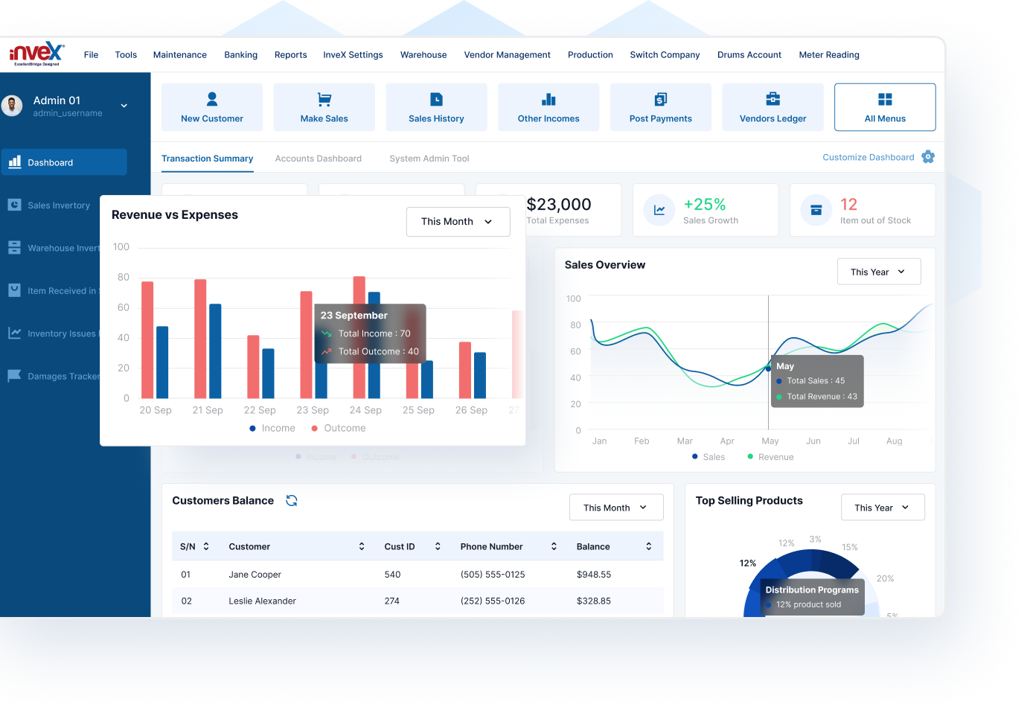This screenshot has width=1030, height=716.
Task: Open the Warehouse menu
Action: click(423, 55)
